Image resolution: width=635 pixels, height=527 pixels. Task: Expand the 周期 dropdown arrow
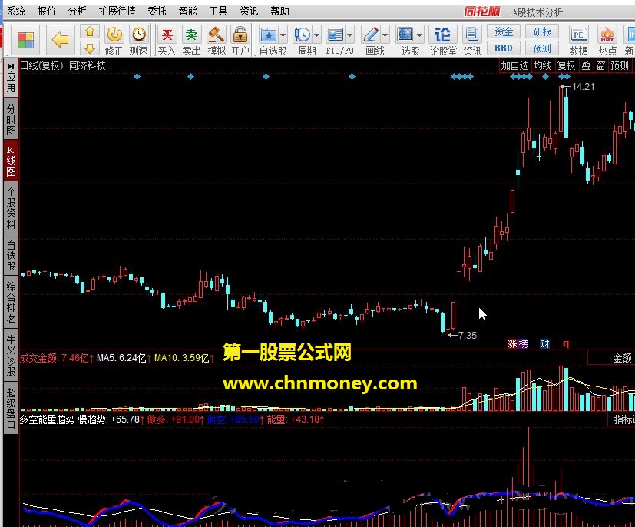[x=316, y=35]
